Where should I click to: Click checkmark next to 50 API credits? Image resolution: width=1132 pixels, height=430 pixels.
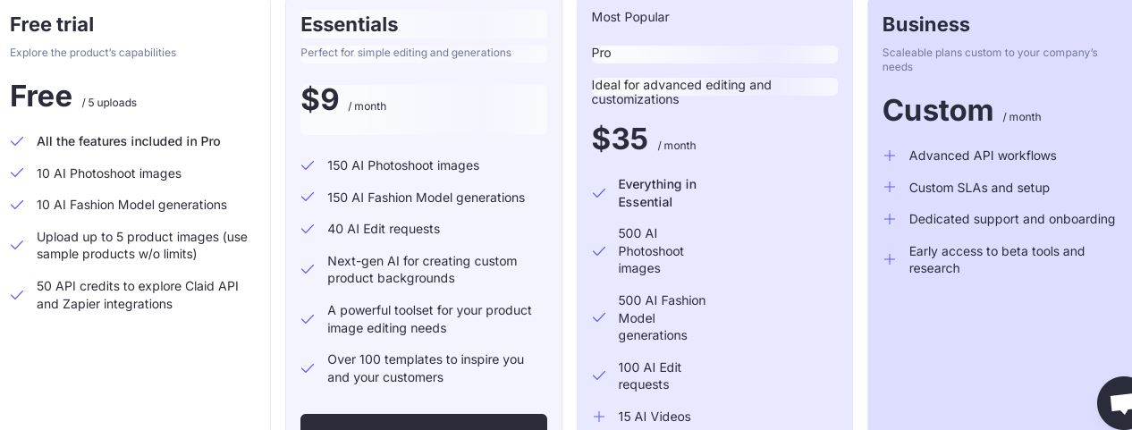17,295
